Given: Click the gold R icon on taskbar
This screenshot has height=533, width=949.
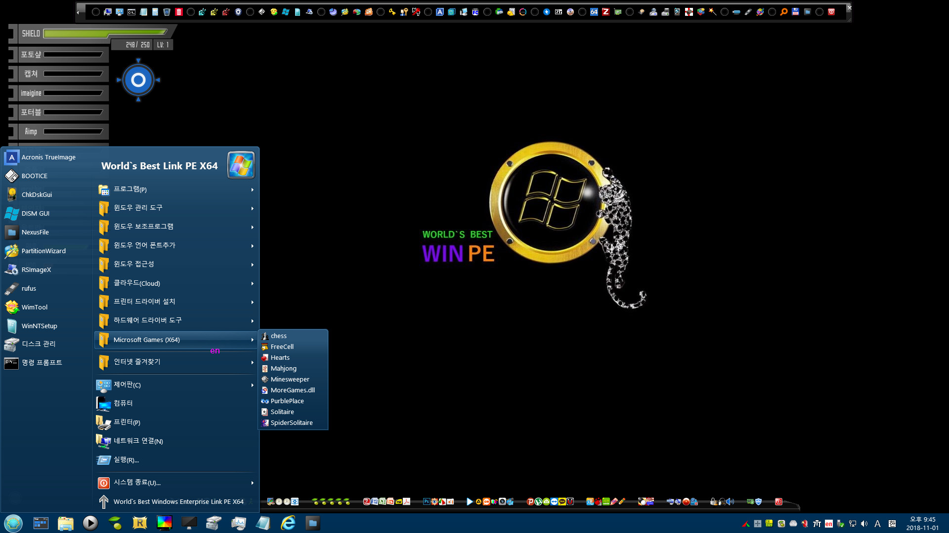Looking at the screenshot, I should [139, 523].
